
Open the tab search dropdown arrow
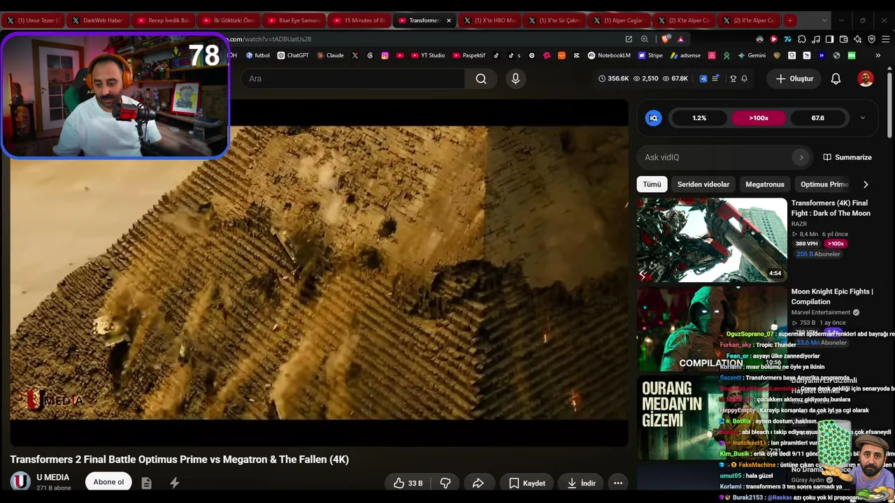[824, 20]
